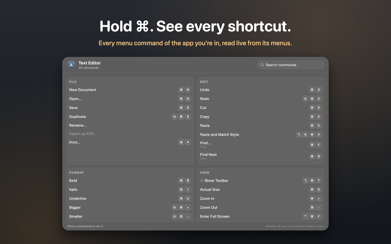Click the control keycap in Enter Full Screen row
The height and width of the screenshot is (244, 391).
pyautogui.click(x=305, y=216)
